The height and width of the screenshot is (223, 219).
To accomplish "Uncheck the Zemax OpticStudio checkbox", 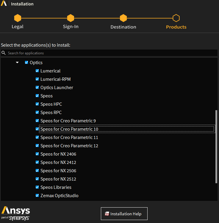I will click(37, 195).
